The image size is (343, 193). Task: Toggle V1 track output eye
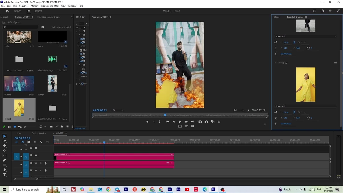pyautogui.click(x=36, y=155)
